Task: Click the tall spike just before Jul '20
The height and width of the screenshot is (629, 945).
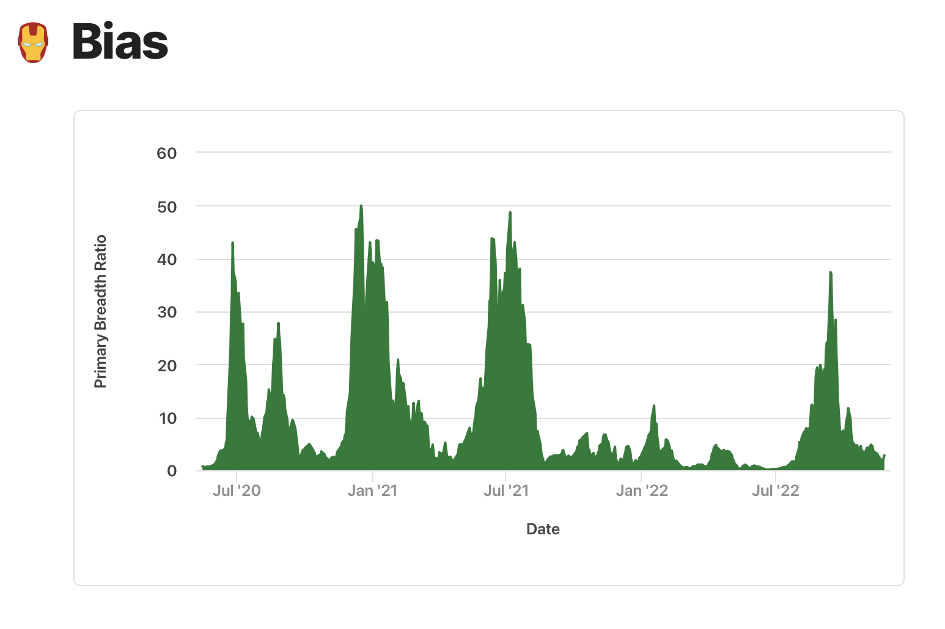Action: coord(232,243)
